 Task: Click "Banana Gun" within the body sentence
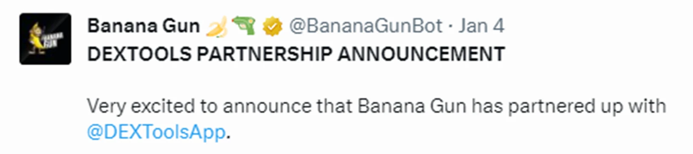[x=412, y=106]
